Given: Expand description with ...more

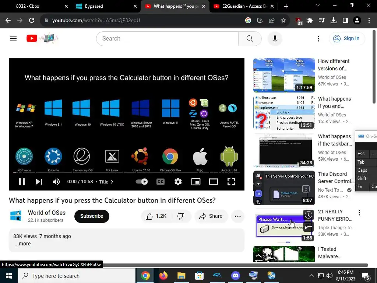Looking at the screenshot, I should click(22, 244).
